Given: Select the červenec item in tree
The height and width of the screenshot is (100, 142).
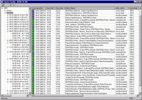Looking at the screenshot, I should (x=10, y=13).
